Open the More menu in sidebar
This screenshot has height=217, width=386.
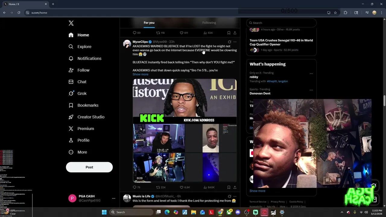(78, 152)
